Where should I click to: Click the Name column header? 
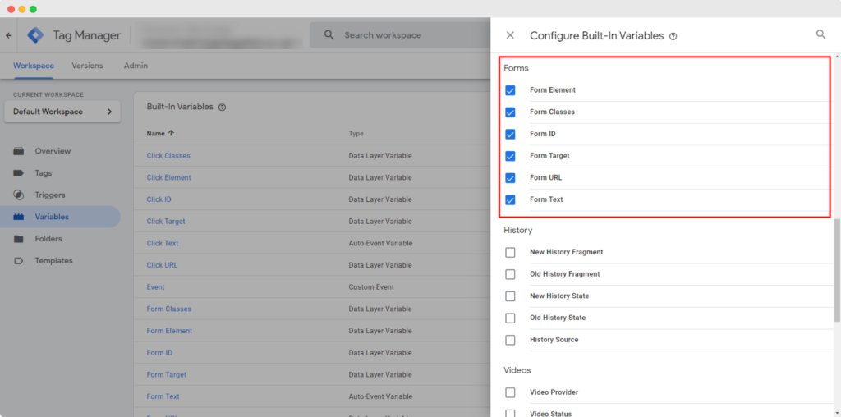pos(155,134)
